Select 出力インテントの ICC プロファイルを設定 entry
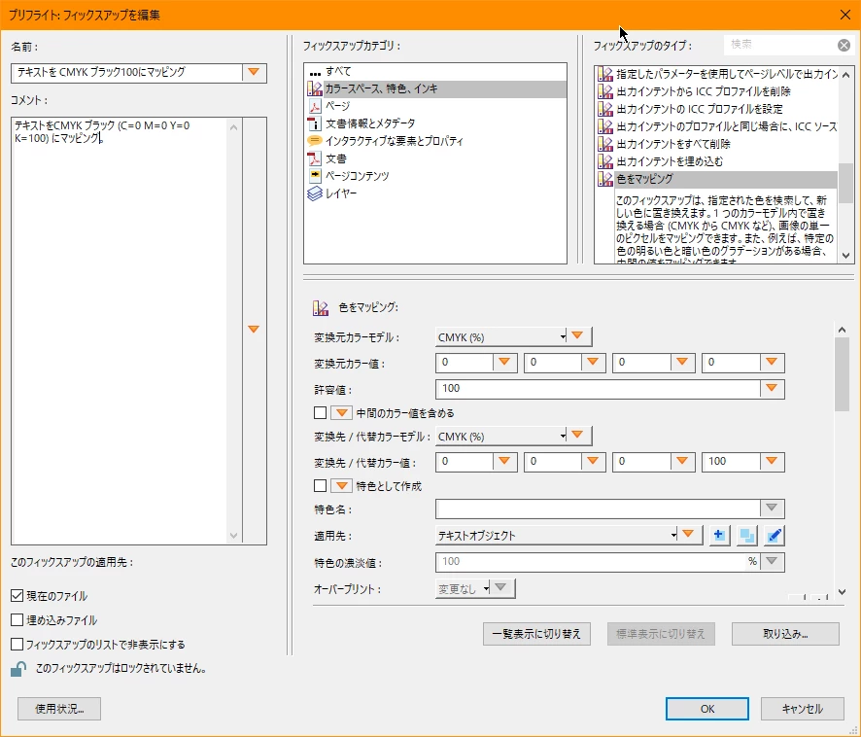861x737 pixels. click(x=699, y=109)
